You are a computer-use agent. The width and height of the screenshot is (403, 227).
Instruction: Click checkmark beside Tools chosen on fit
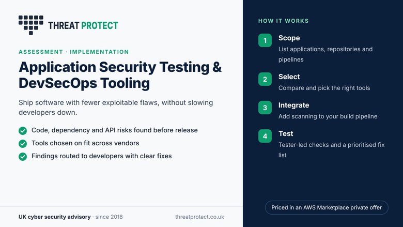coord(23,143)
